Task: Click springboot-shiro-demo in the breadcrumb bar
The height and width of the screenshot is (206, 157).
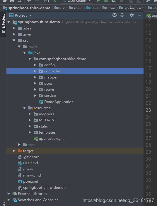Action: [27, 8]
